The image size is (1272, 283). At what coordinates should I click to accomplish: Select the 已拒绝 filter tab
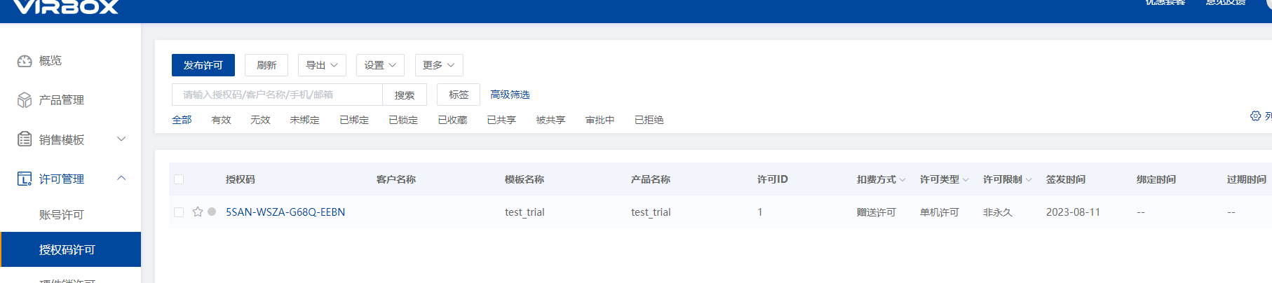649,120
